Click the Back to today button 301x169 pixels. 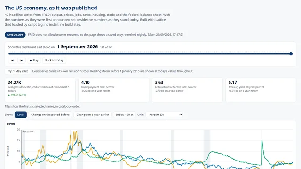pos(54,61)
